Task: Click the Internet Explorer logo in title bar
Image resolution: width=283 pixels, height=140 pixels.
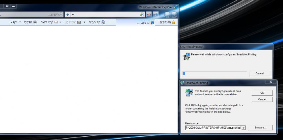Action: tap(176, 7)
